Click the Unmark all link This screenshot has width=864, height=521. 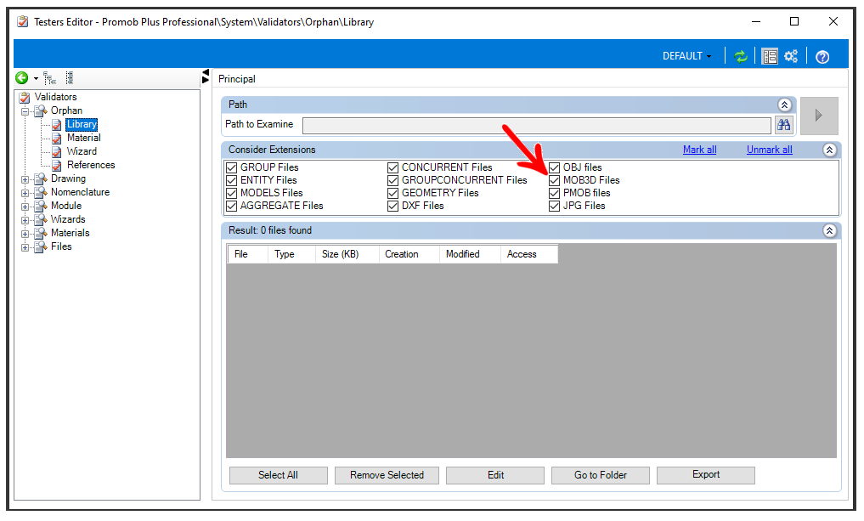[769, 150]
